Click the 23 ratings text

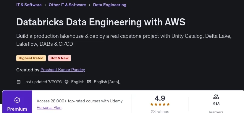point(160,111)
